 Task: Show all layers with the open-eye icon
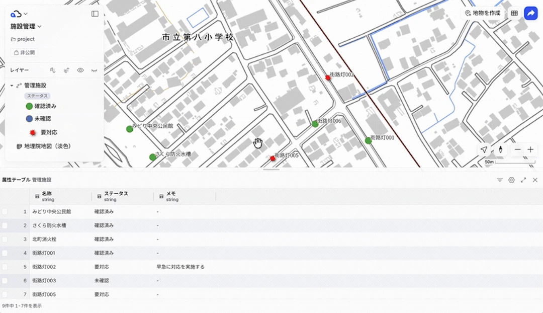coord(80,70)
